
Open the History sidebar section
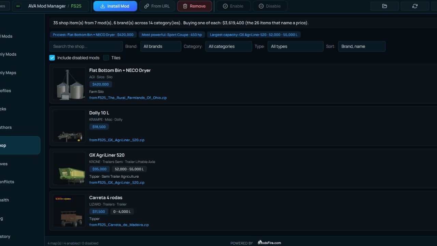pos(5,236)
